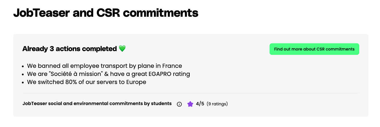This screenshot has width=380, height=127.
Task: Click the bullet point before servers item
Action: (x=23, y=82)
